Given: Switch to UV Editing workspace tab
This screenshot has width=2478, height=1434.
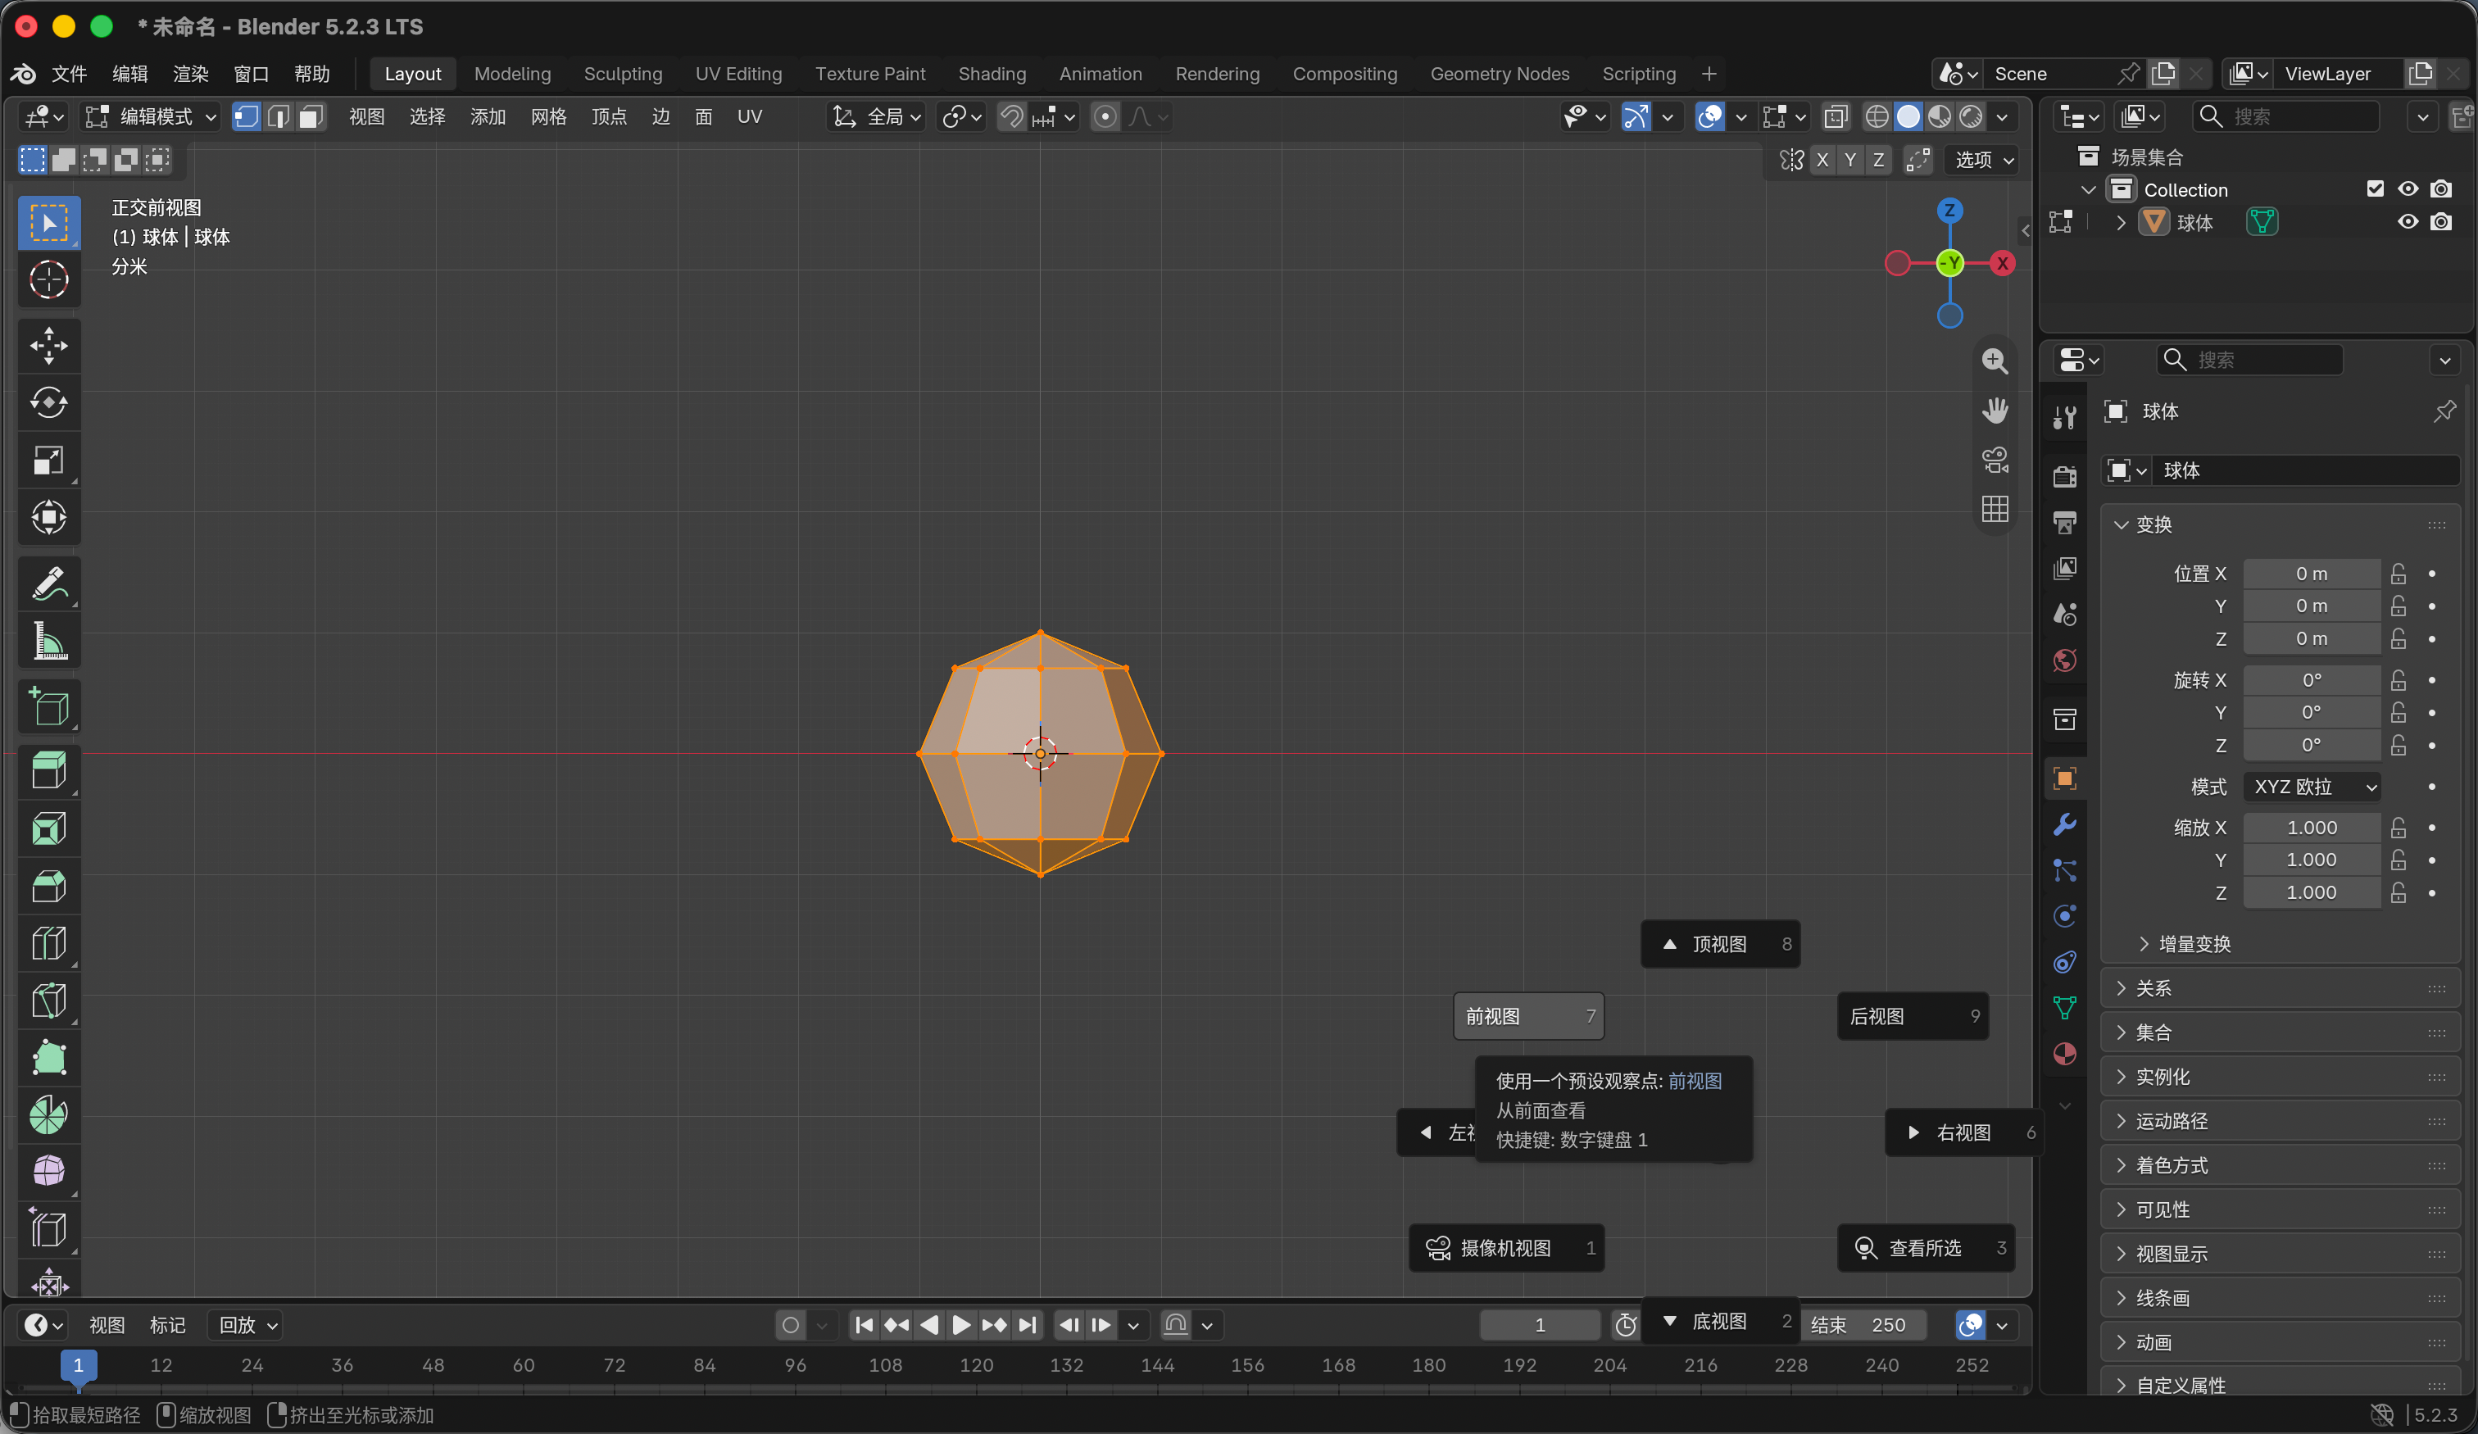Looking at the screenshot, I should [737, 74].
